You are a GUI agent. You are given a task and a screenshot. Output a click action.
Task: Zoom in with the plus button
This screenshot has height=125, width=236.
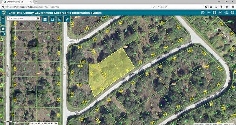(x=3, y=18)
